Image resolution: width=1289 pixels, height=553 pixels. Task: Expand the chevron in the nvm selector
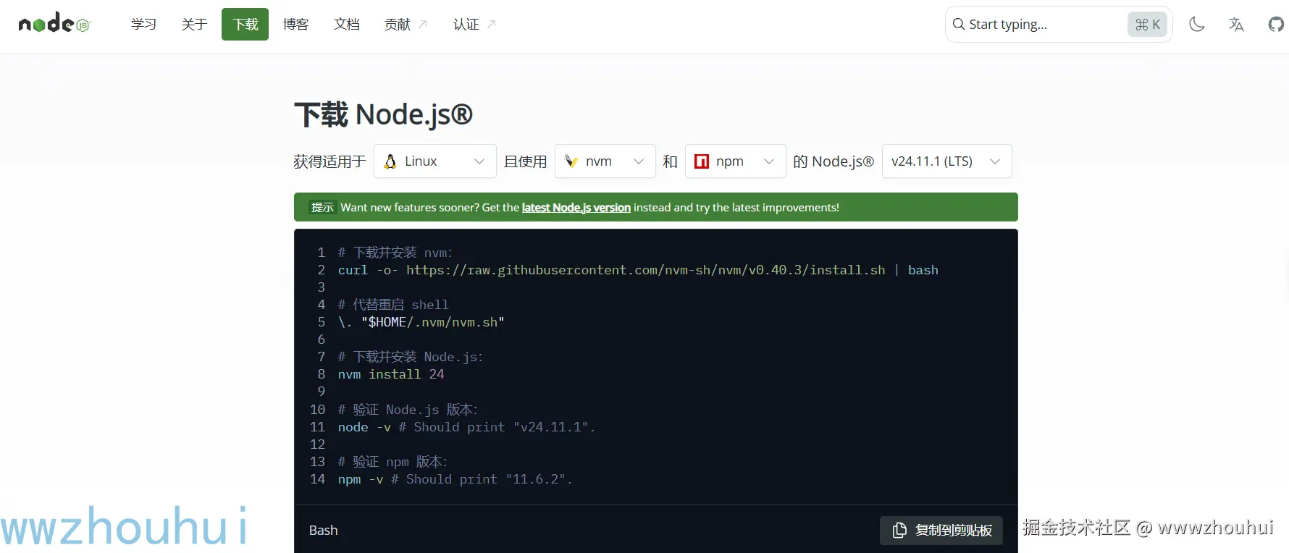click(x=639, y=161)
